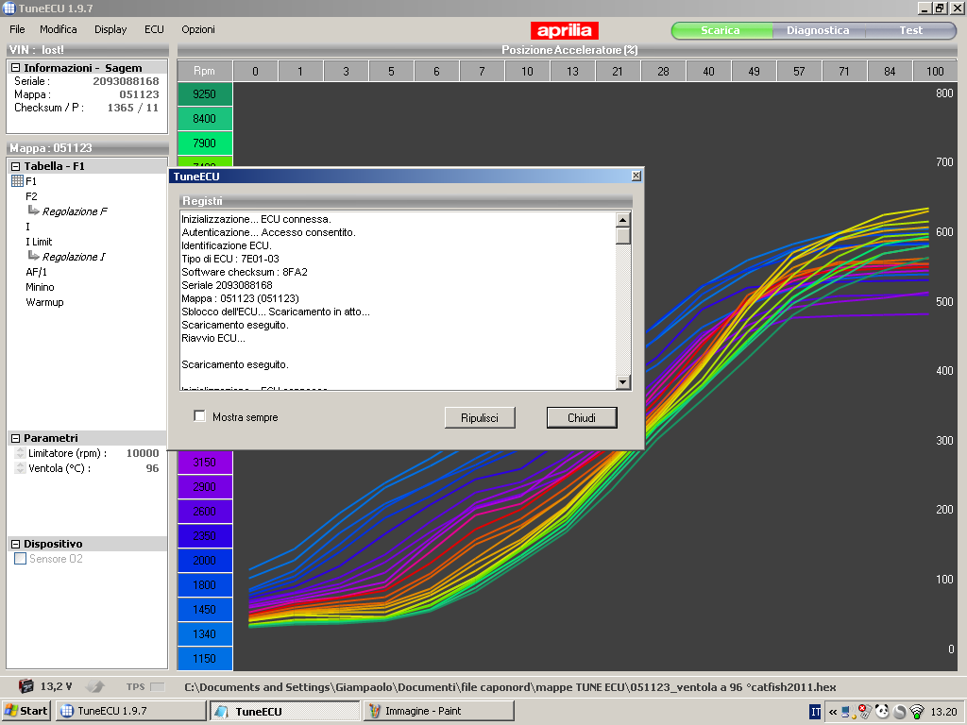Click throttle position column header 21
The image size is (967, 725).
point(618,71)
